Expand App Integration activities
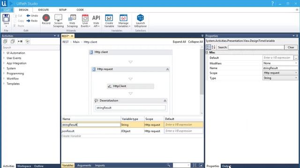 [4, 63]
